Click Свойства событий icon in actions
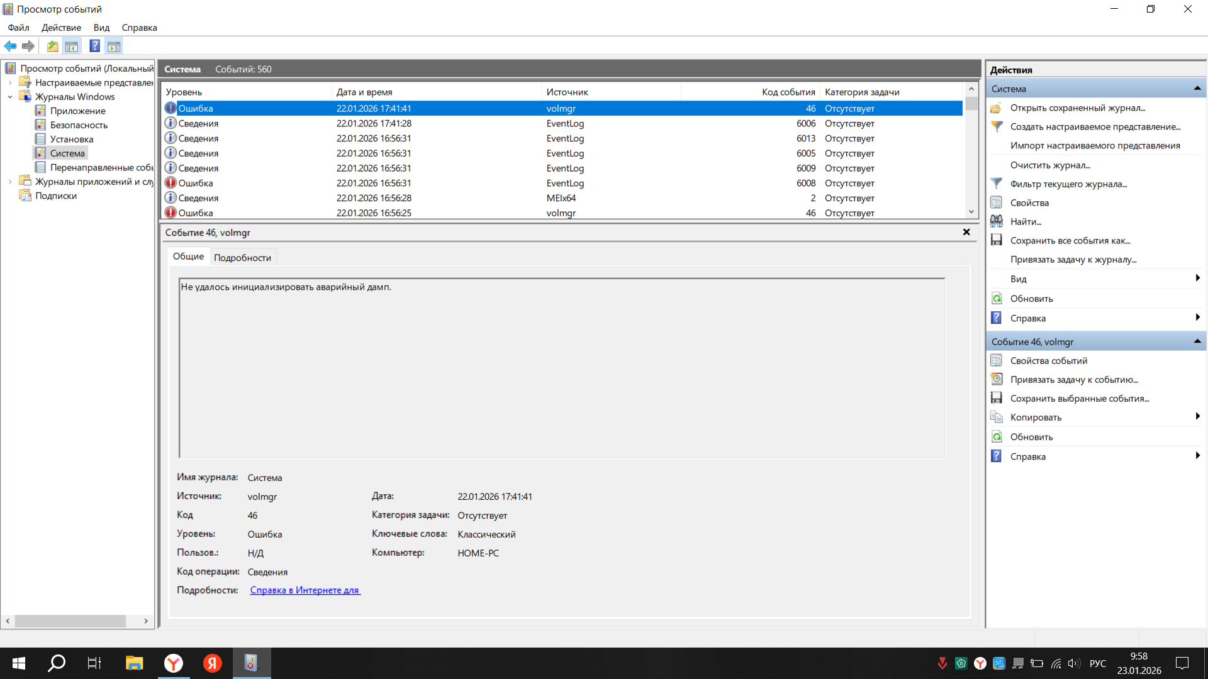Viewport: 1208px width, 679px height. pos(997,360)
